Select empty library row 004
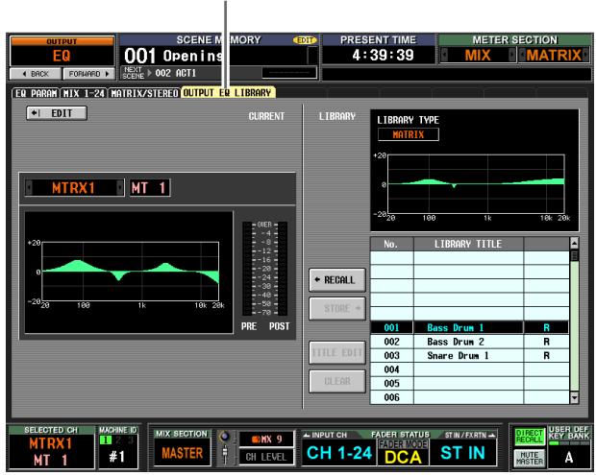Screen dimensions: 596x475 [x=469, y=369]
